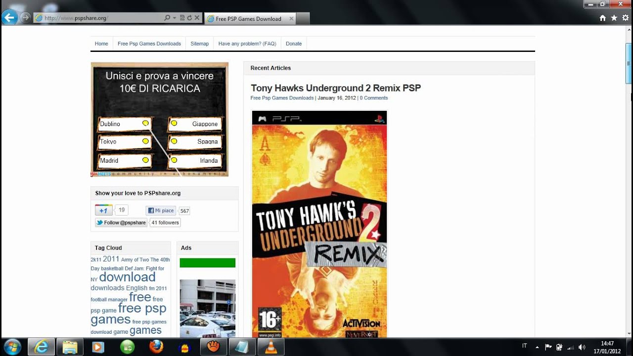This screenshot has height=356, width=633.
Task: Click the scrollbar up arrow of the page
Action: point(629,30)
